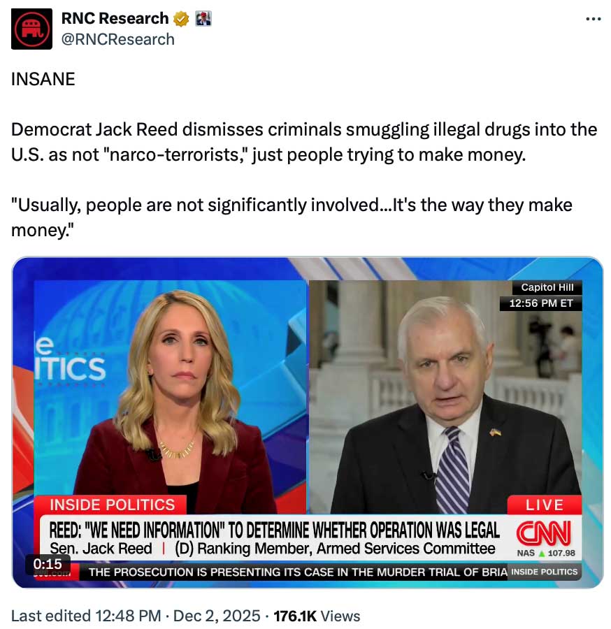Open the RNC Research elephant profile avatar
Viewport: 611px width, 629px height.
pyautogui.click(x=31, y=29)
